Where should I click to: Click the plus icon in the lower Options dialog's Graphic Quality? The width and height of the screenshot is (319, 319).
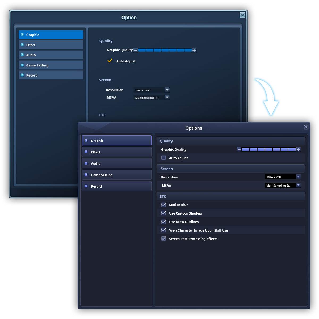(x=299, y=149)
